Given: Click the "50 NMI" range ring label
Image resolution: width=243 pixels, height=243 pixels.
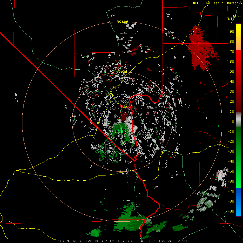Looking at the screenshot, I should (x=122, y=72).
